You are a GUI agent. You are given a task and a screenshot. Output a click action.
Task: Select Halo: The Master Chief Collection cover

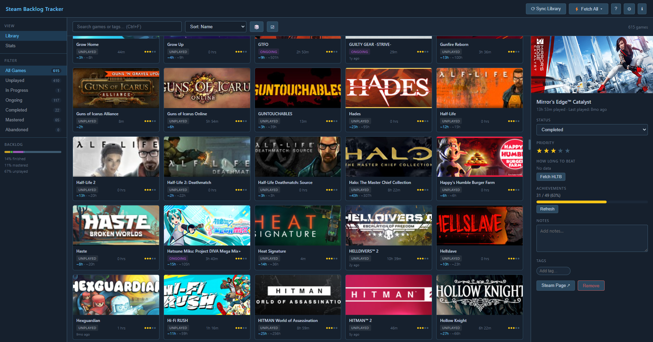tap(389, 157)
